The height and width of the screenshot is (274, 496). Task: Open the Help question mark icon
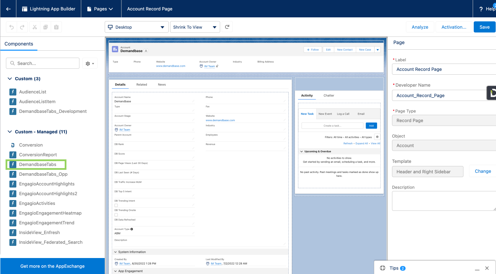tap(481, 9)
